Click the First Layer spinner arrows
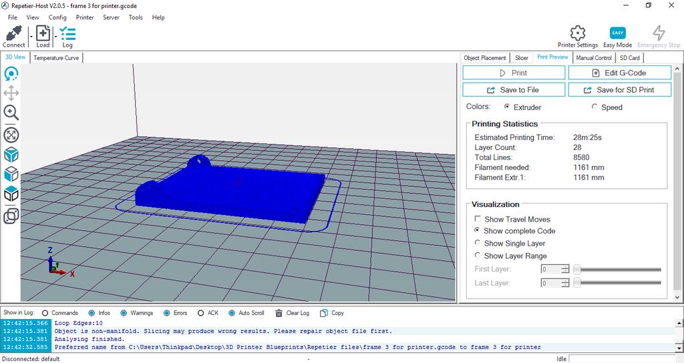The width and height of the screenshot is (684, 363). tap(565, 270)
